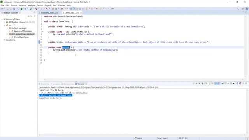This screenshot has width=249, height=140.
Task: Minimize the Package Explorer panel
Action: (32, 12)
